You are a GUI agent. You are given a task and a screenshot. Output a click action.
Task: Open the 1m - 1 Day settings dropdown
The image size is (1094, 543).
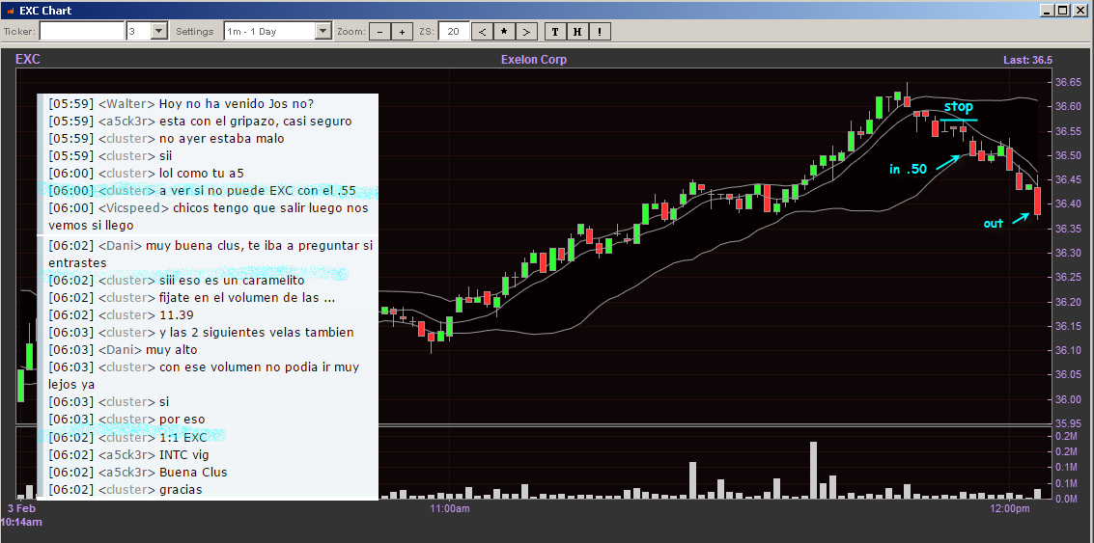[323, 32]
